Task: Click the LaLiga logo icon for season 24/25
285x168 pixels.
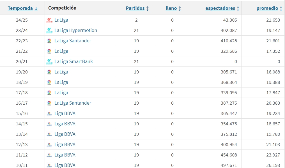Action: click(x=49, y=20)
